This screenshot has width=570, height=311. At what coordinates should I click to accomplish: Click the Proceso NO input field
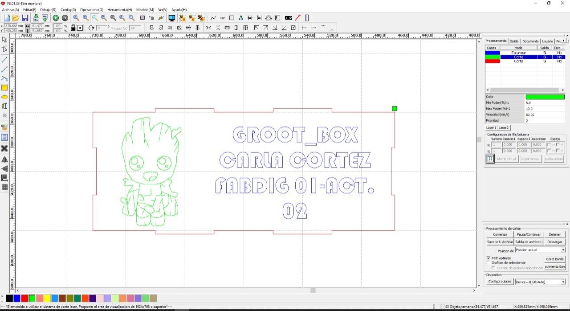[x=136, y=28]
